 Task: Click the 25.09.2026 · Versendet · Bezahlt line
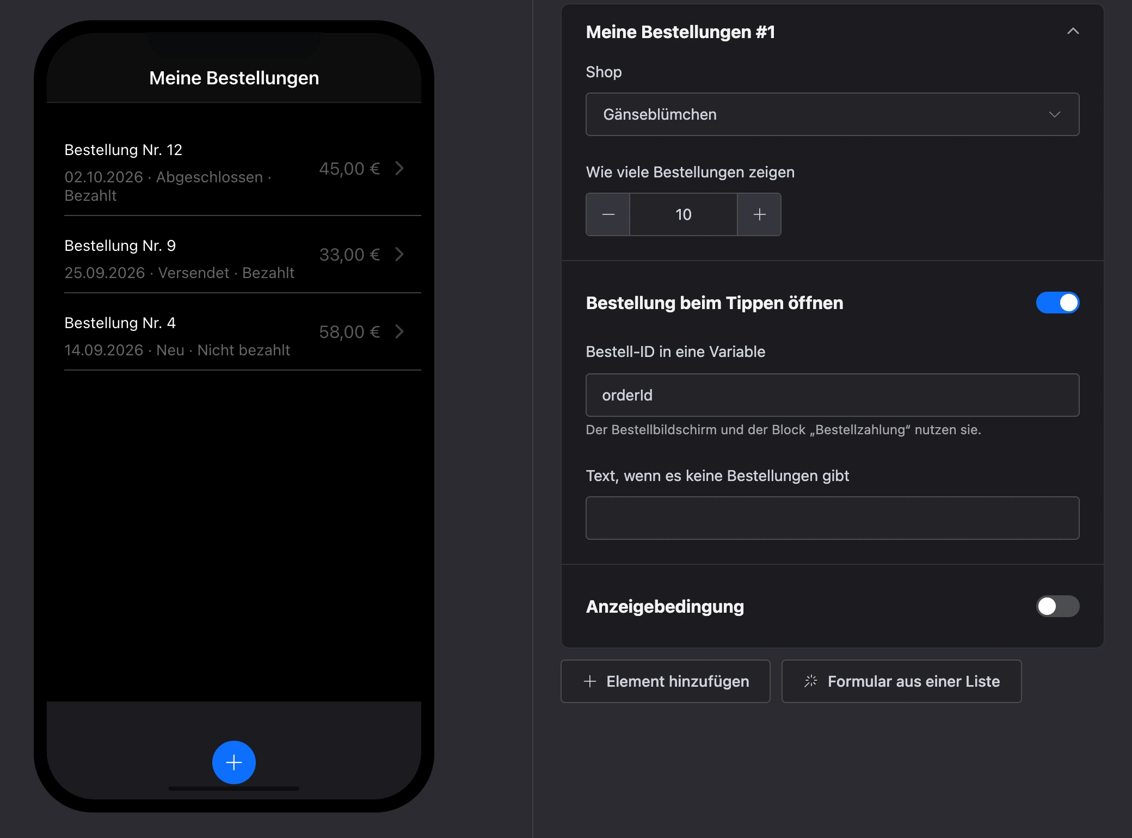[180, 273]
